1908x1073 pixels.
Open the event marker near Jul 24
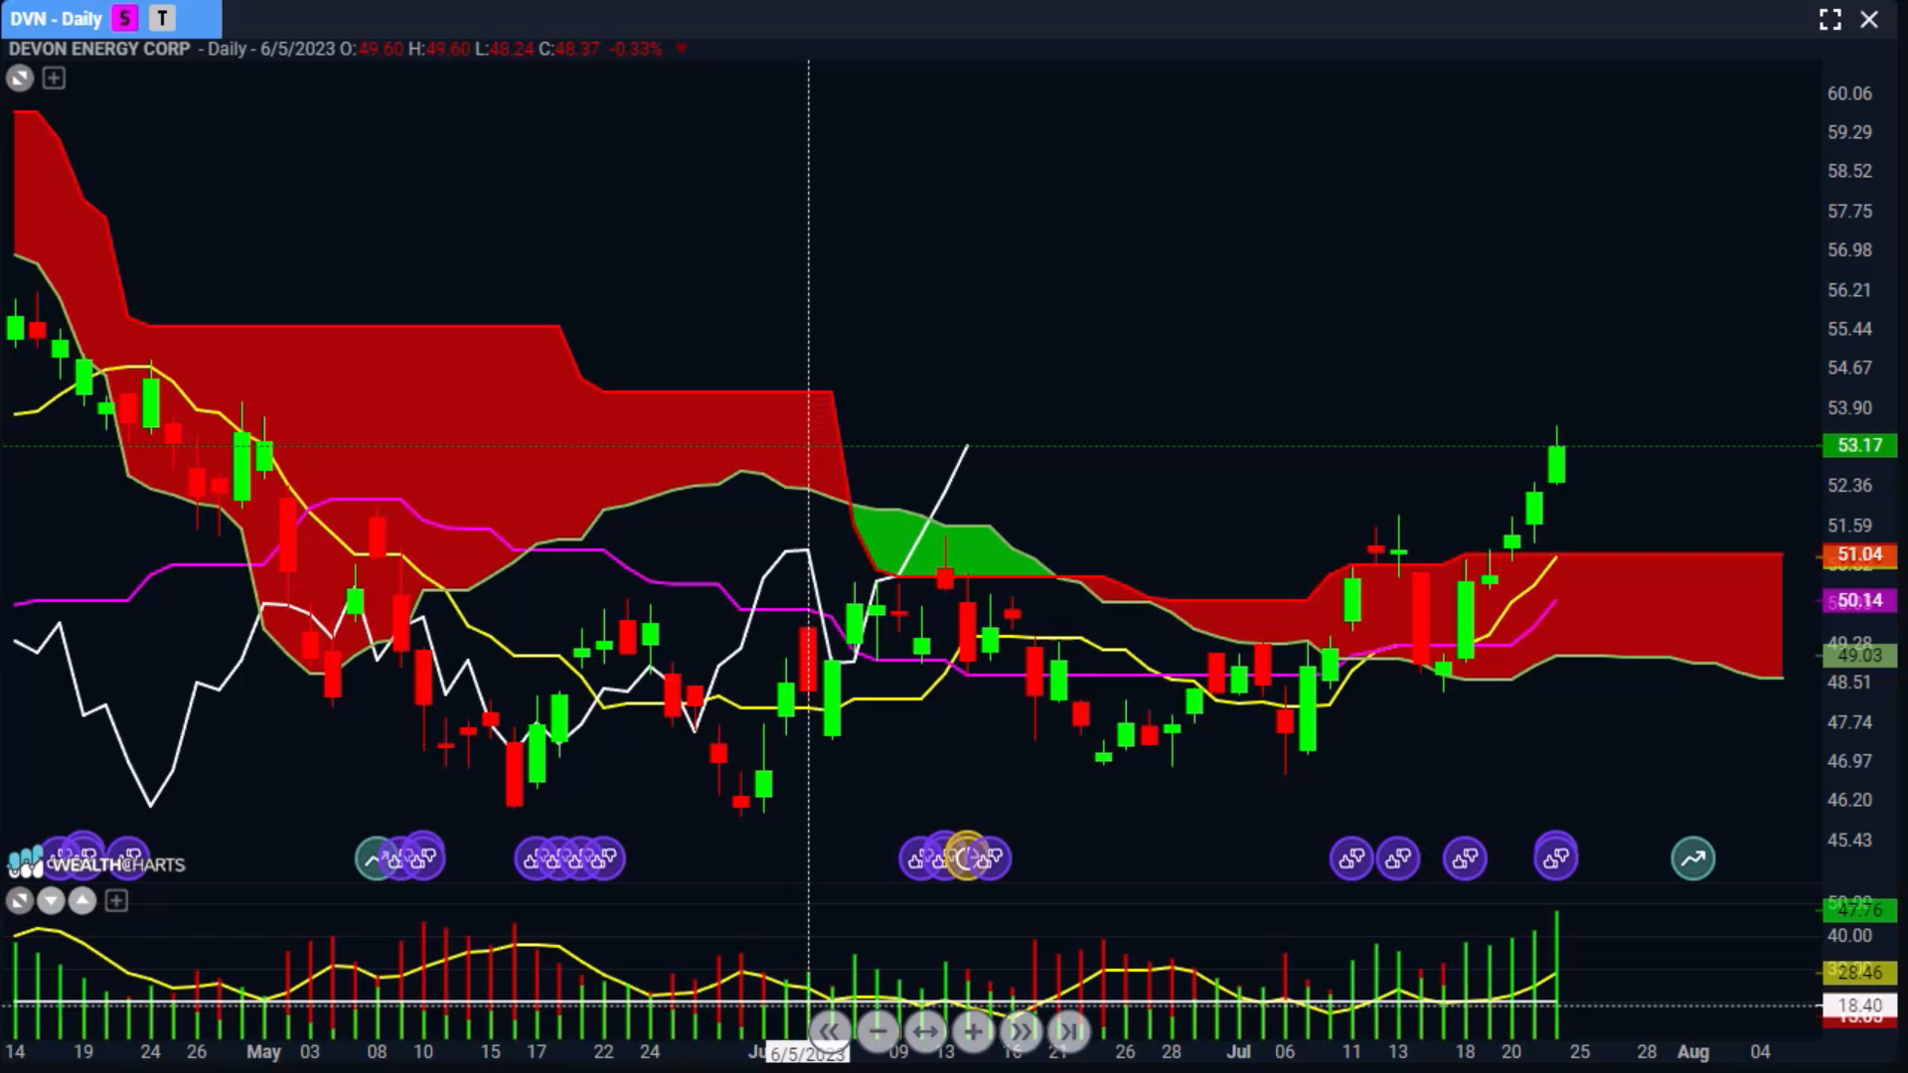(1556, 856)
